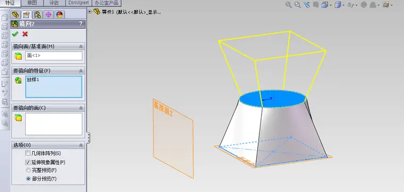
Task: Click the 零件3 part icon in the tree
Action: [x=97, y=12]
